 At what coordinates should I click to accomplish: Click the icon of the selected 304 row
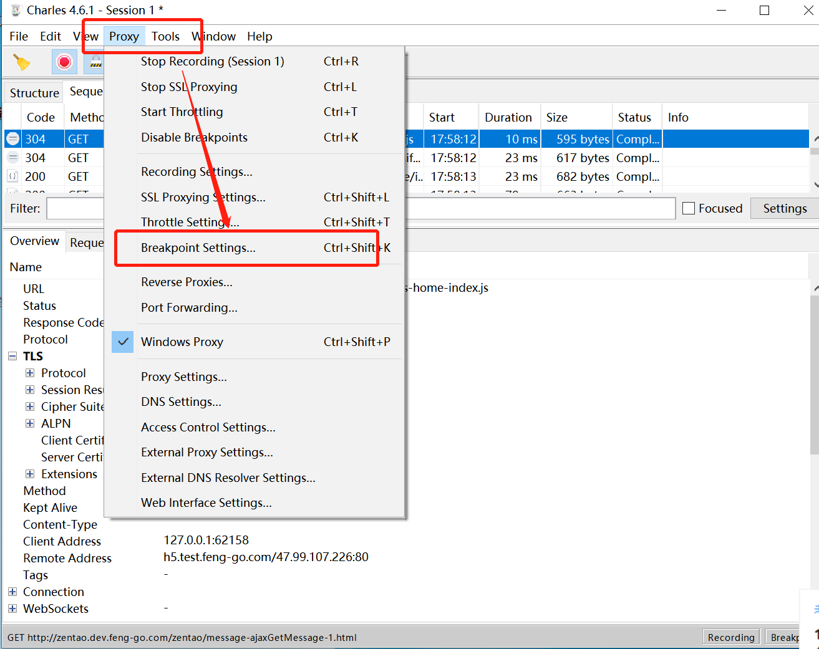tap(12, 138)
